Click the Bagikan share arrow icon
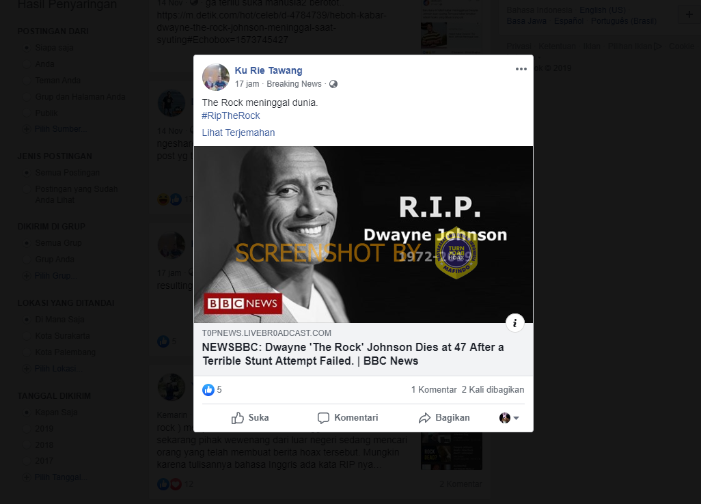Screen dimensions: 701x504 pos(424,418)
